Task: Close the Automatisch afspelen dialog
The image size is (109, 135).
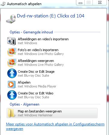Action: point(100,2)
